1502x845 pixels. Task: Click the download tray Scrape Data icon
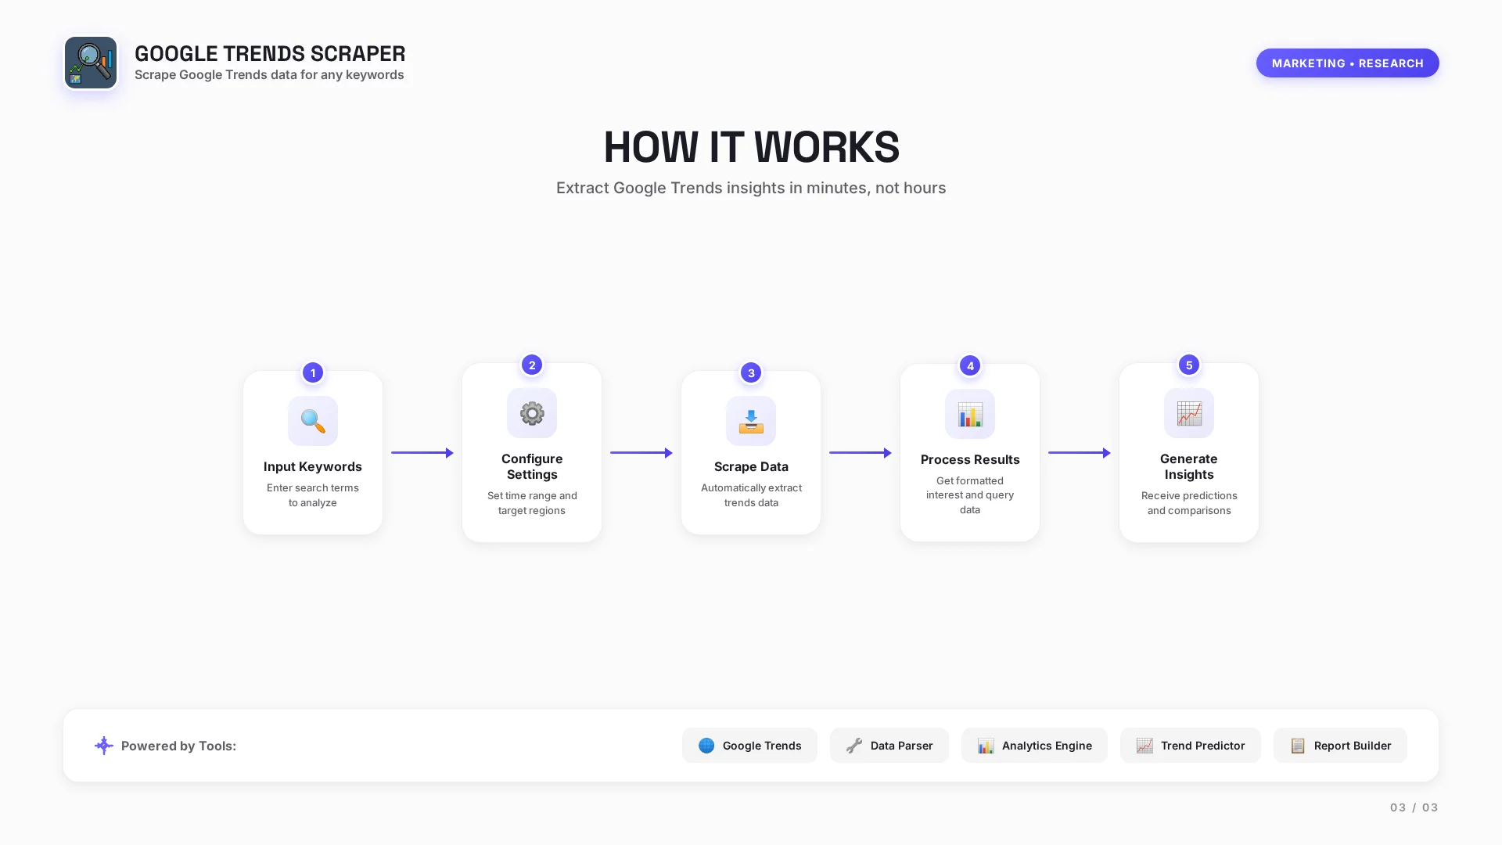point(751,421)
